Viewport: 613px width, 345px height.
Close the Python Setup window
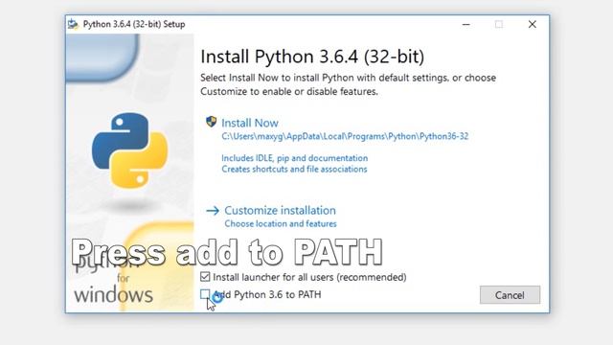(533, 24)
